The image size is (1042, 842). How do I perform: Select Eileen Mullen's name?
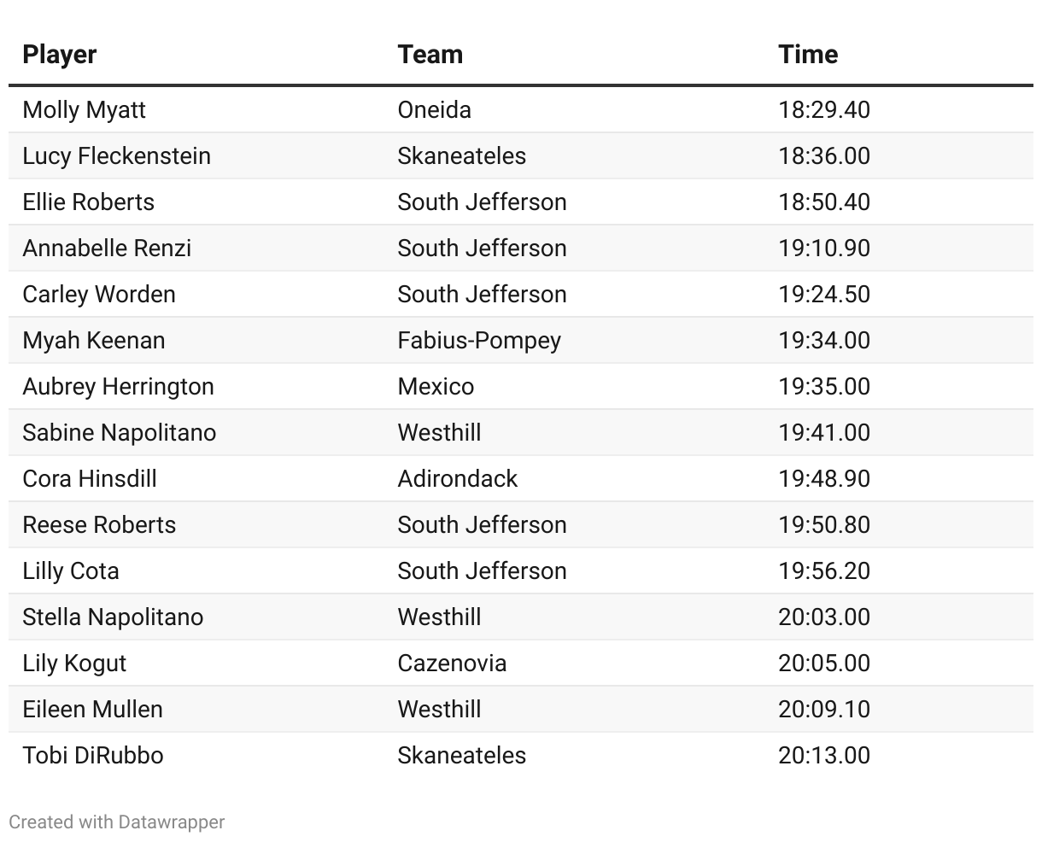tap(92, 710)
